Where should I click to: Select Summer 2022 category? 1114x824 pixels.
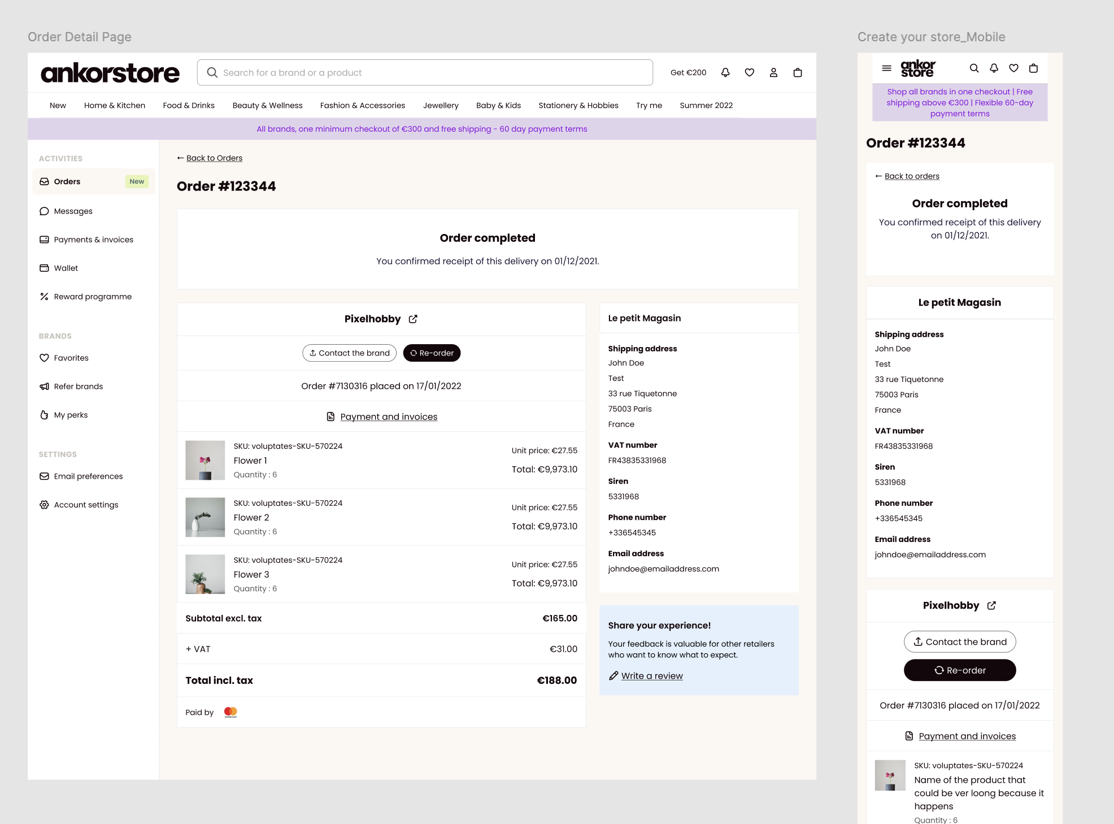pyautogui.click(x=706, y=105)
